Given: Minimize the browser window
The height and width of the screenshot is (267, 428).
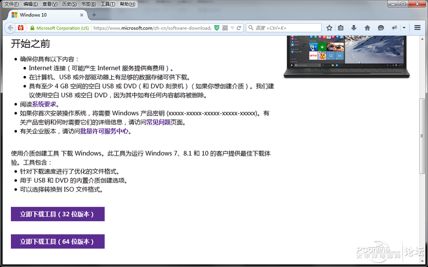Looking at the screenshot, I should tap(393, 4).
